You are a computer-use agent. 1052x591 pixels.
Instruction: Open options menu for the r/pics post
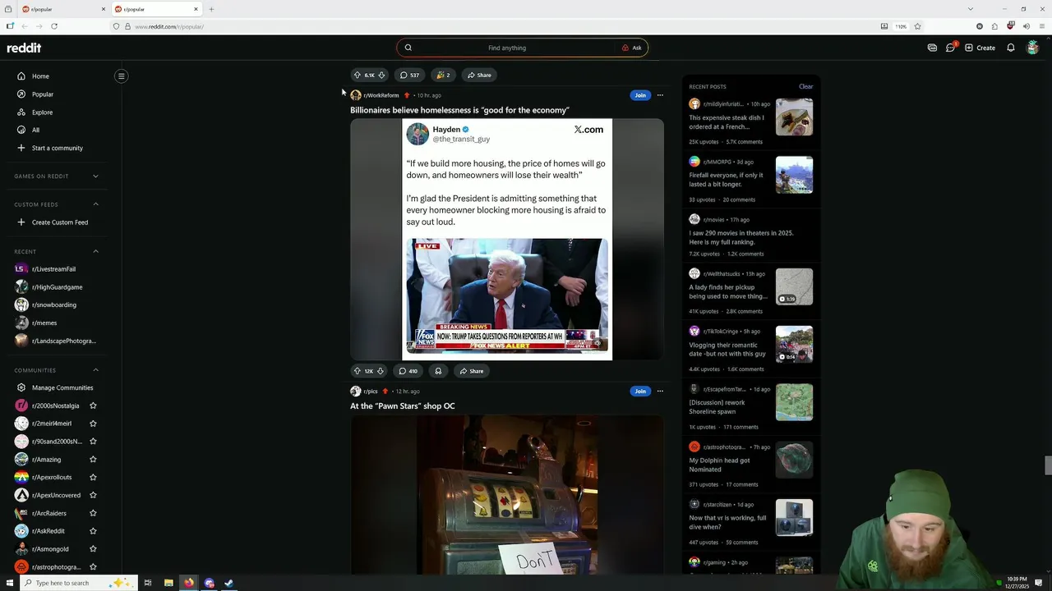coord(660,391)
